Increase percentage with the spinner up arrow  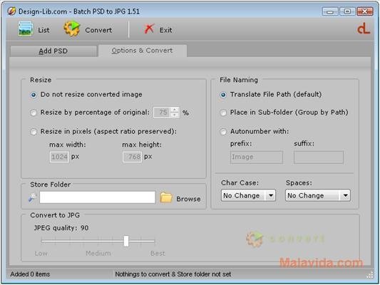click(175, 110)
